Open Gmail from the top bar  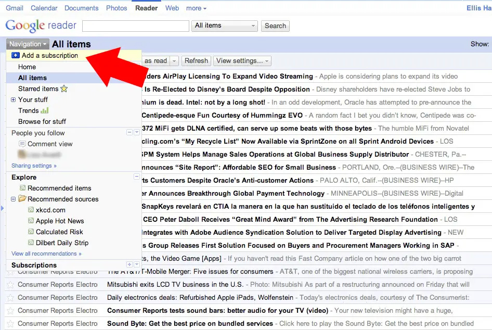15,8
